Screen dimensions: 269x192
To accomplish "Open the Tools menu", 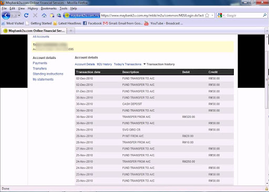I will tap(64, 8).
